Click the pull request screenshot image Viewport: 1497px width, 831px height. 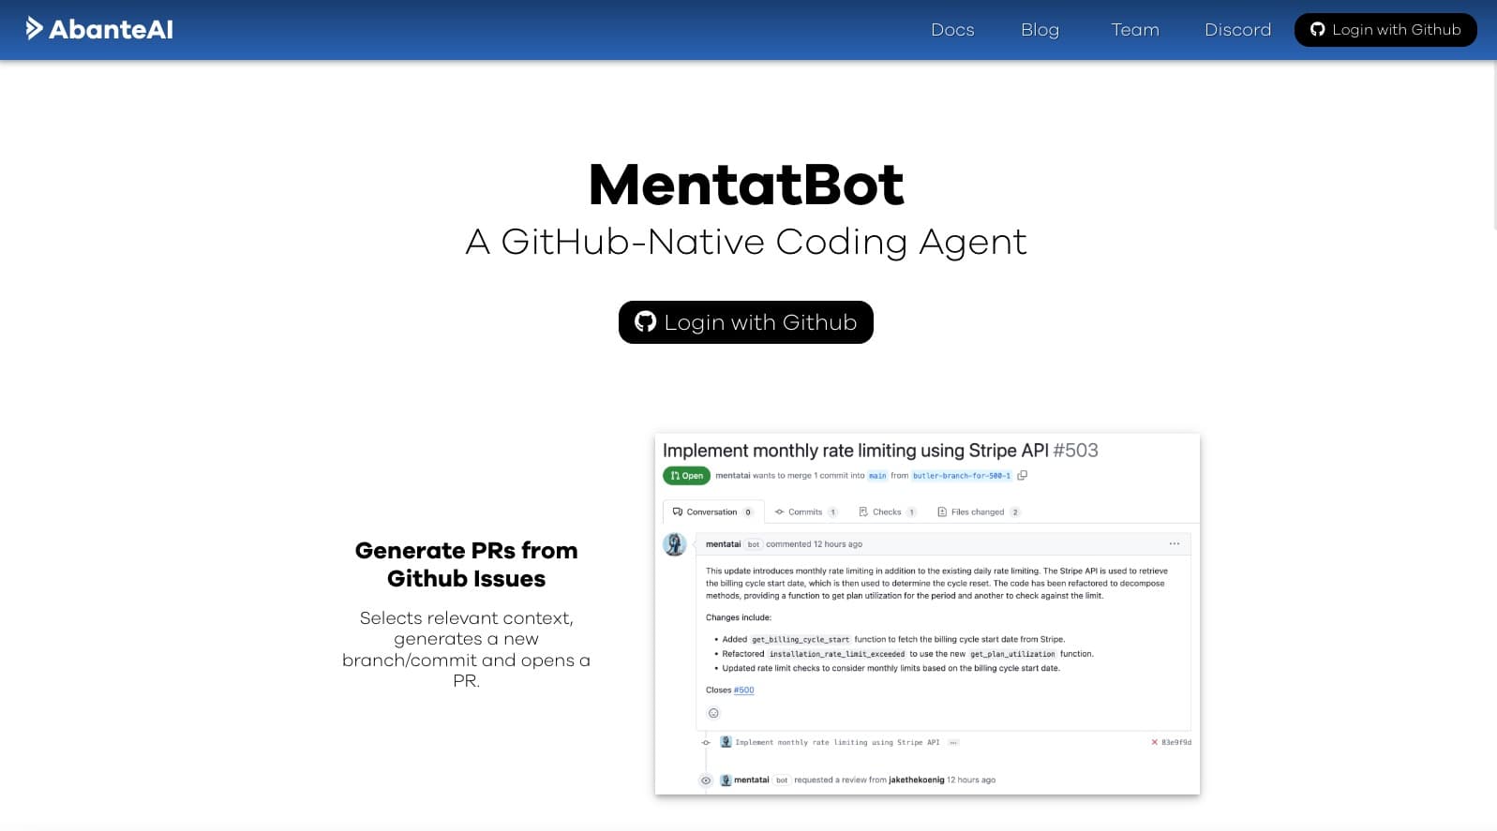click(x=927, y=614)
